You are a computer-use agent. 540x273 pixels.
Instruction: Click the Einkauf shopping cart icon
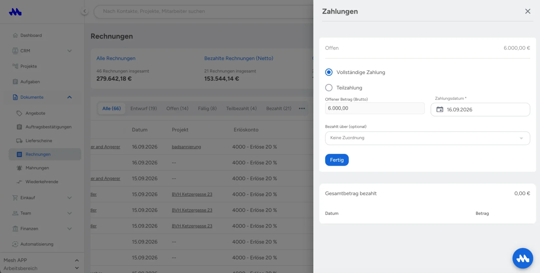coord(15,198)
